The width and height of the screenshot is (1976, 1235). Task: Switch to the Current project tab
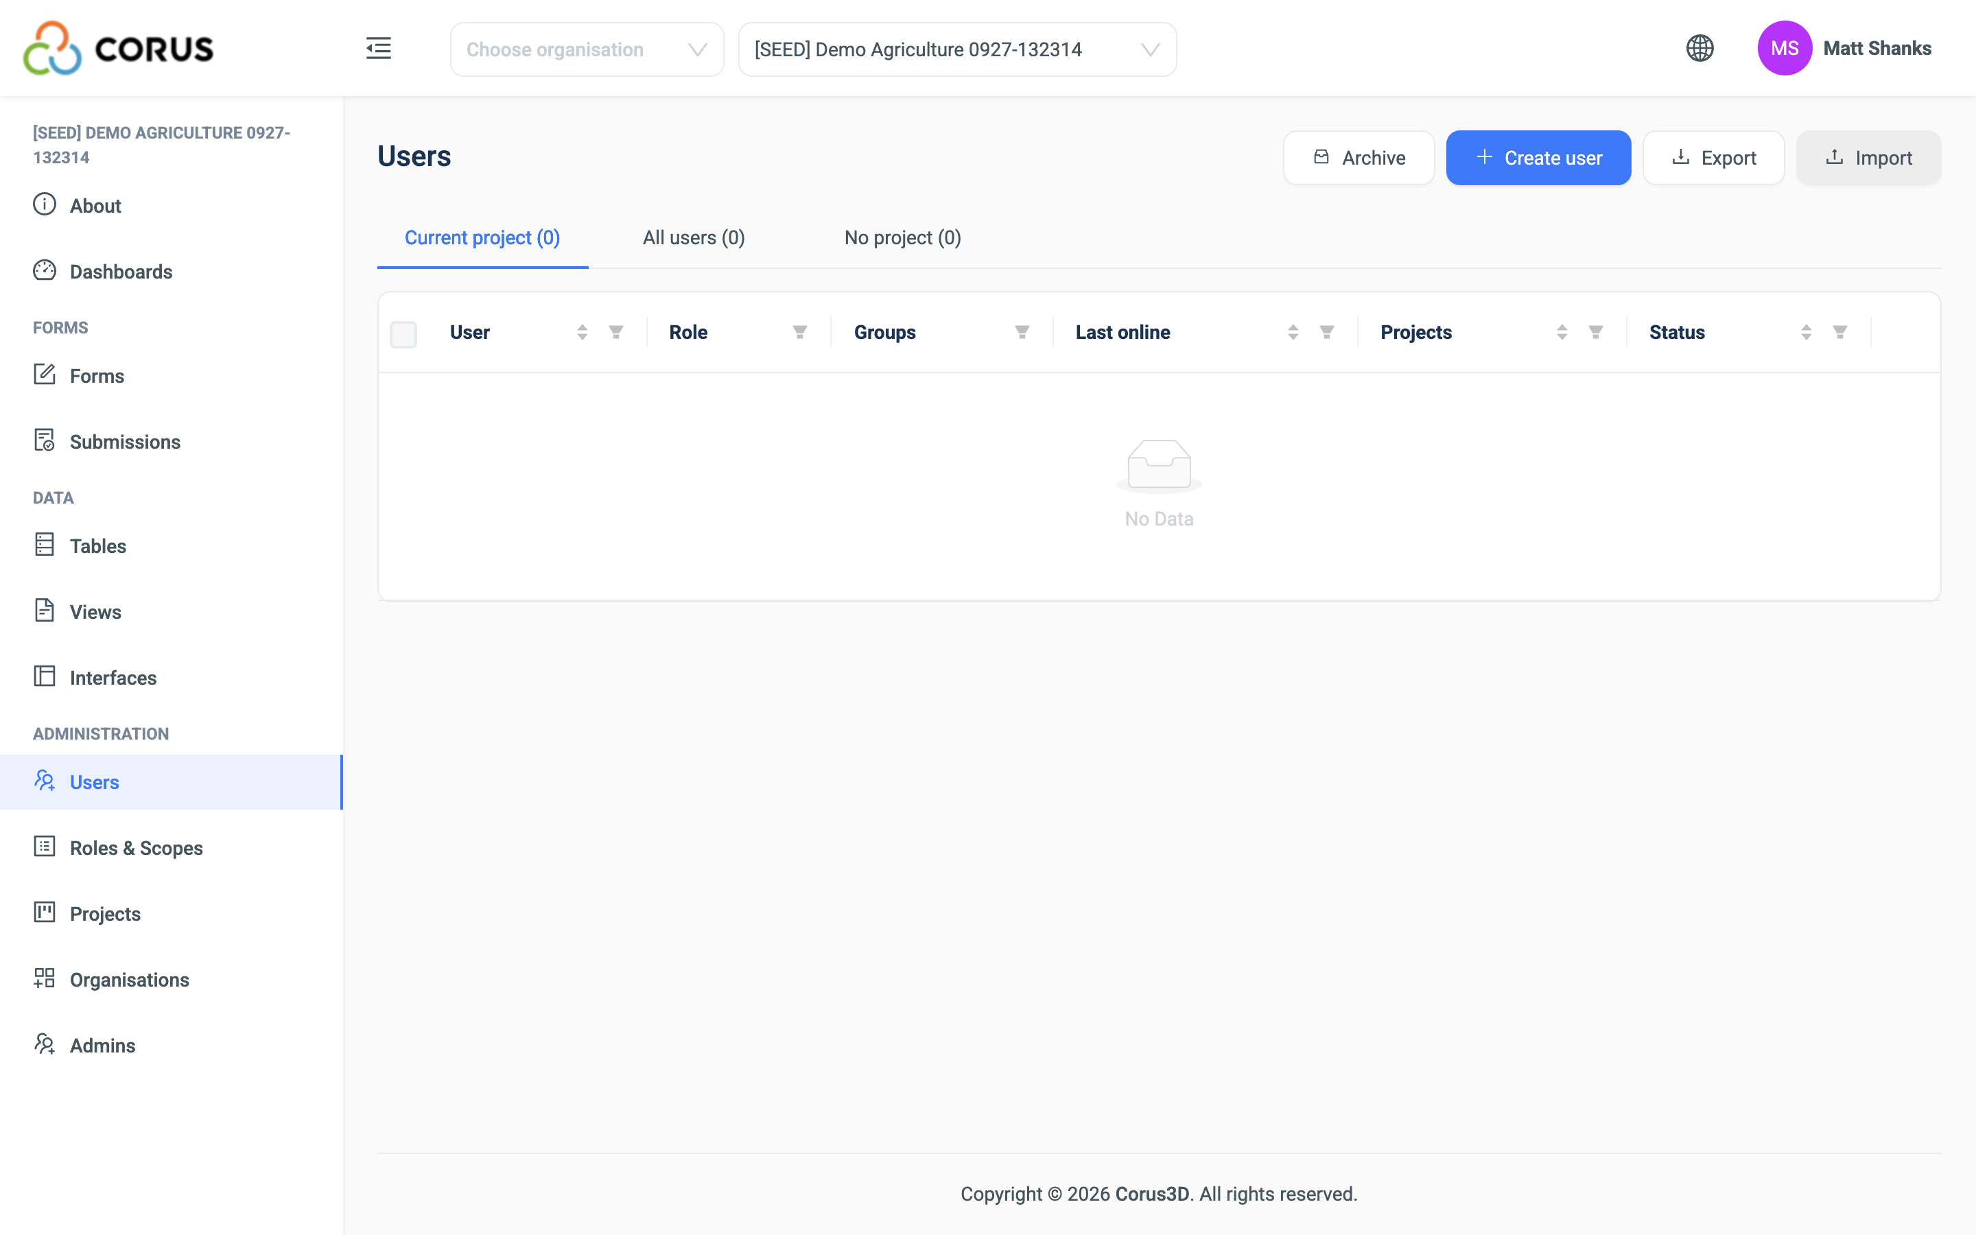[482, 237]
